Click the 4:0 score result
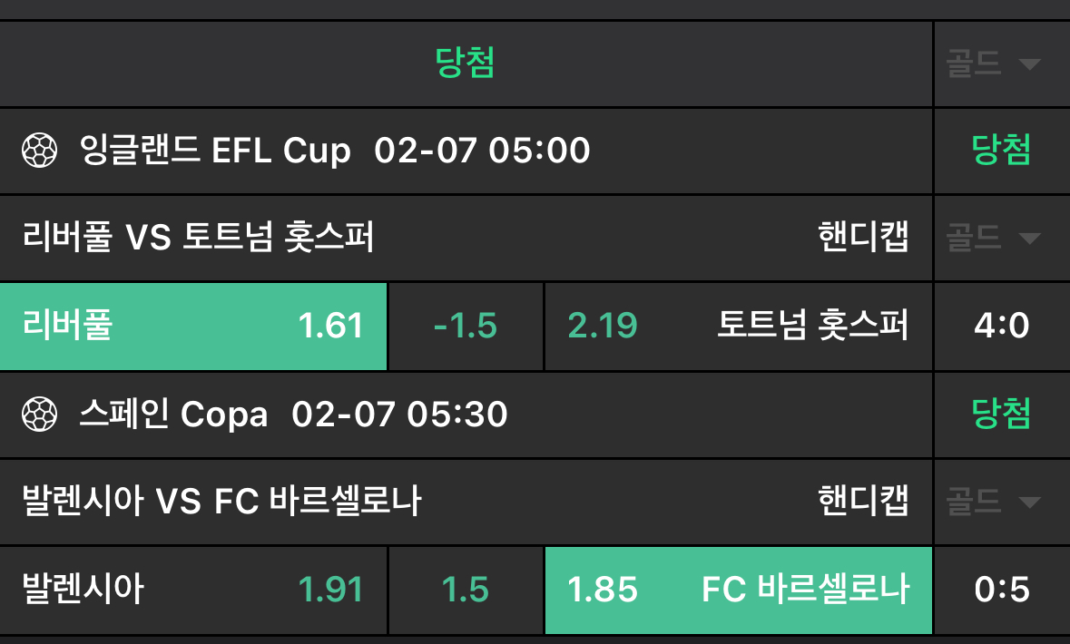The height and width of the screenshot is (644, 1070). tap(1001, 326)
